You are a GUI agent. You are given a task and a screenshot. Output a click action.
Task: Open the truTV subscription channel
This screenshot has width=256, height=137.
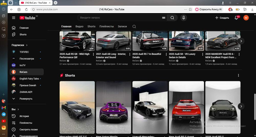[x=27, y=65]
